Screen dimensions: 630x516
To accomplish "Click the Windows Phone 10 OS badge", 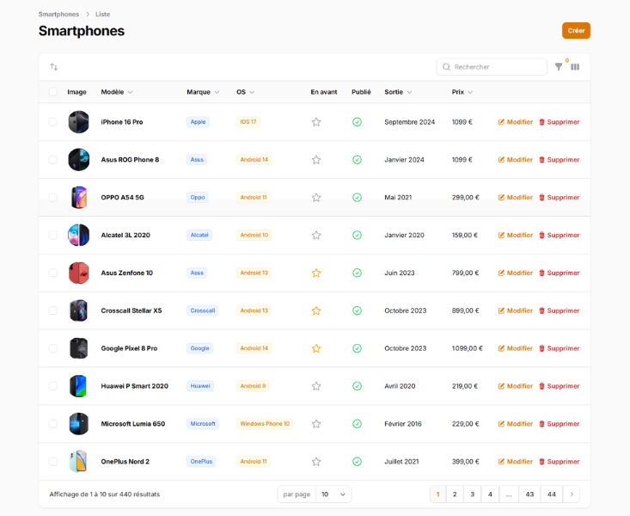I will [265, 424].
